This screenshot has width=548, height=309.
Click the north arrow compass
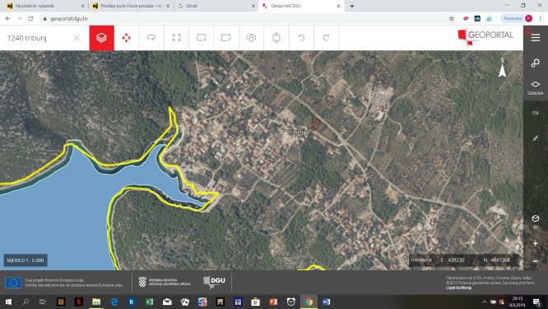tap(502, 68)
